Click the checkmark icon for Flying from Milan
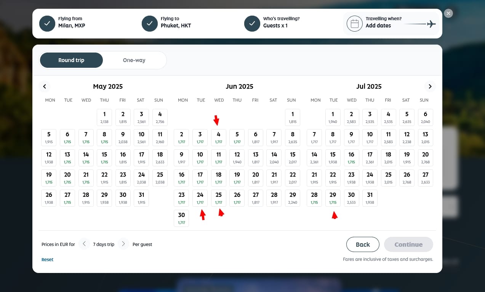Image resolution: width=485 pixels, height=292 pixels. [x=47, y=24]
